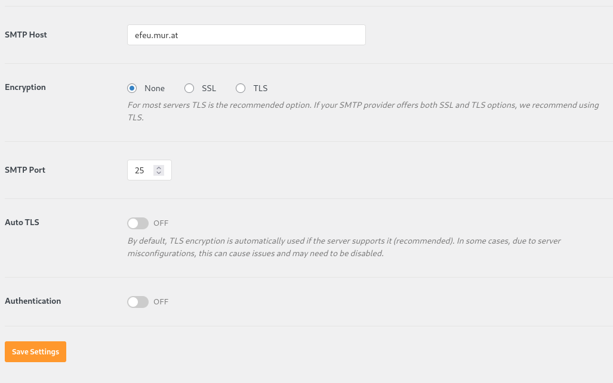Enable the Auto TLS switch
Image resolution: width=613 pixels, height=383 pixels.
pos(138,223)
